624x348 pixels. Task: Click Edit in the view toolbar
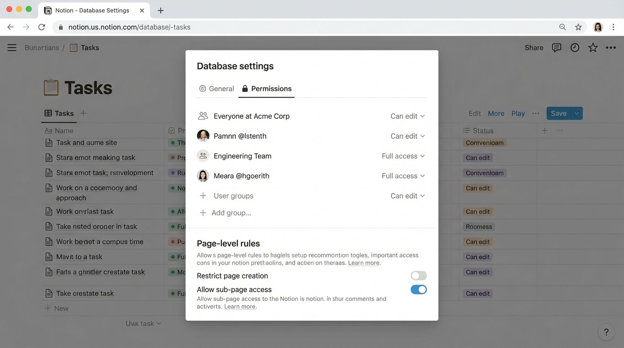tap(475, 113)
